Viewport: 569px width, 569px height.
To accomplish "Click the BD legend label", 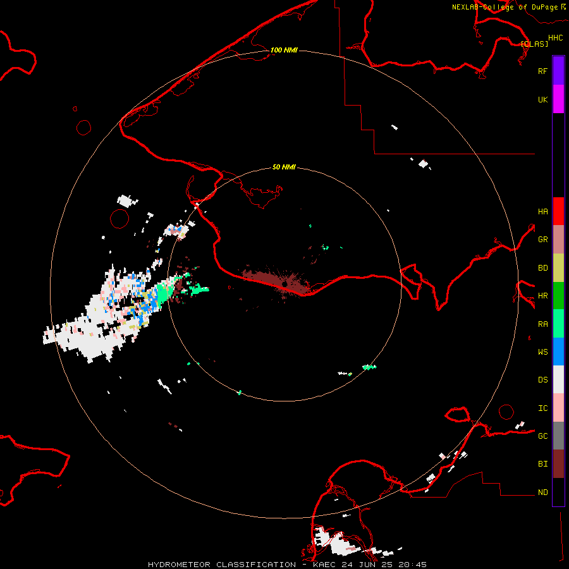I will coord(542,268).
